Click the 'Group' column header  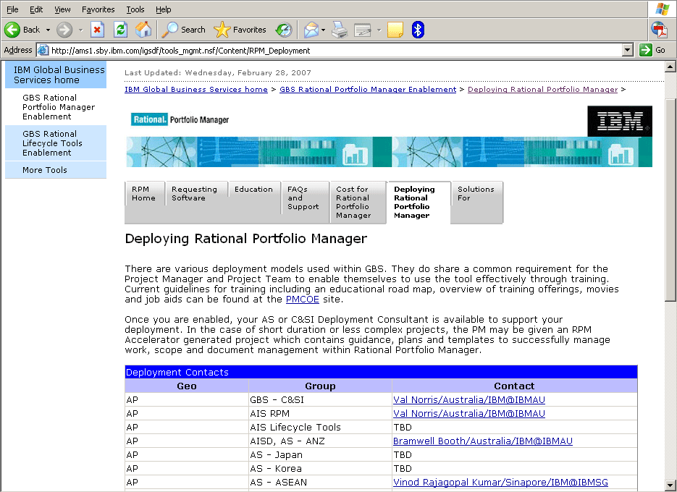coord(320,386)
